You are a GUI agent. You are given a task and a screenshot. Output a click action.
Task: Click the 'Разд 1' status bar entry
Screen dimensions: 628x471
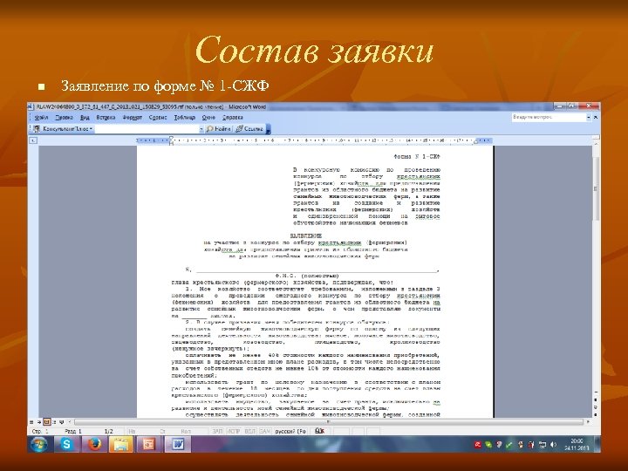[73, 432]
